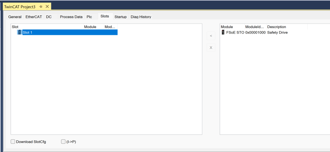The width and height of the screenshot is (330, 152).
Task: Select the Plc tab
Action: click(89, 17)
